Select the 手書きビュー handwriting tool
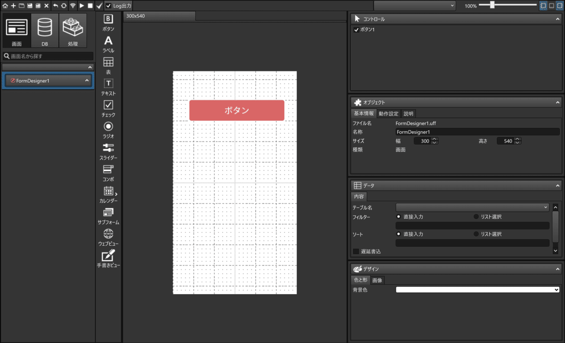 (108, 259)
